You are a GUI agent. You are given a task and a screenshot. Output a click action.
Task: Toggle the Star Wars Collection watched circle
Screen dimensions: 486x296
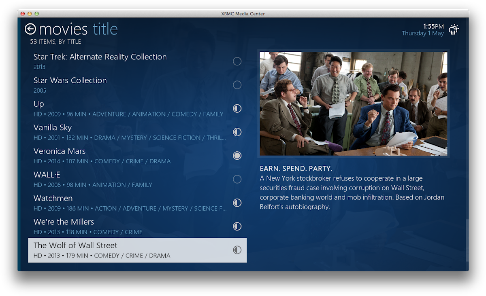[237, 85]
